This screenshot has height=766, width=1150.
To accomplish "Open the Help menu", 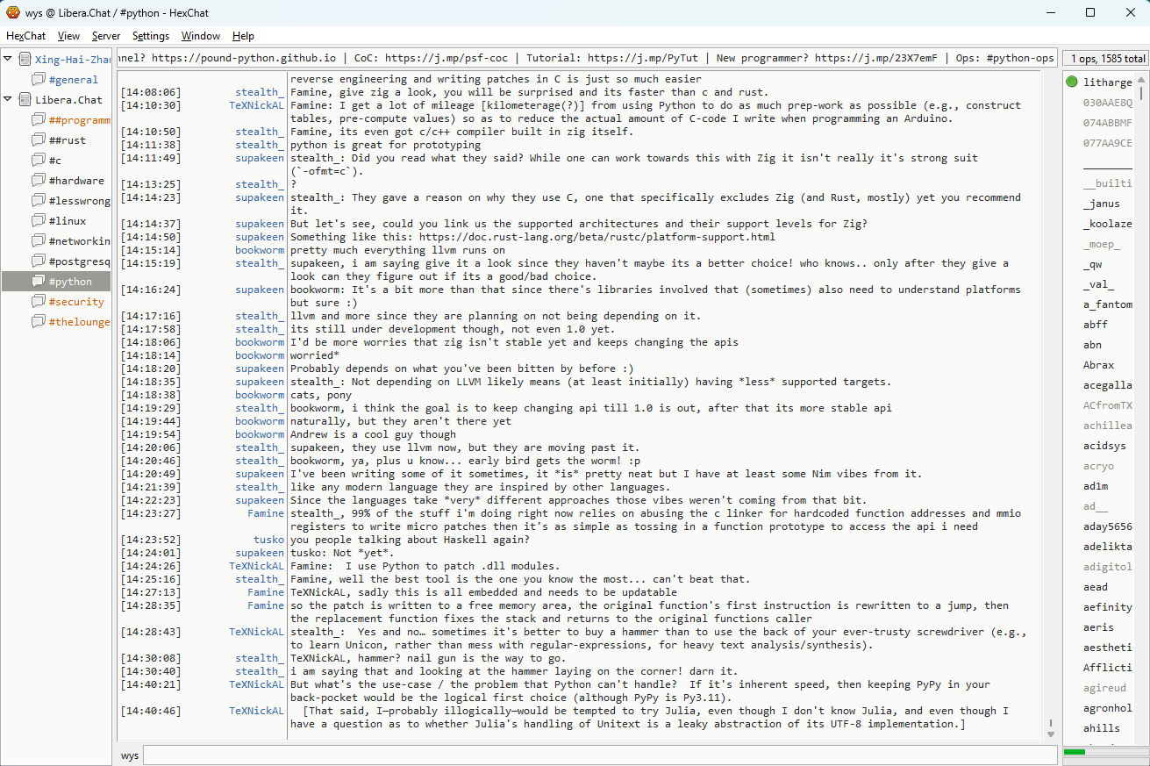I will click(243, 36).
